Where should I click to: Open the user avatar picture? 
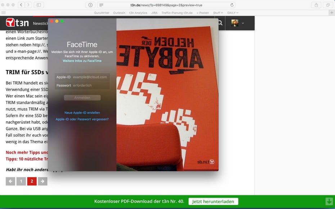click(x=235, y=23)
